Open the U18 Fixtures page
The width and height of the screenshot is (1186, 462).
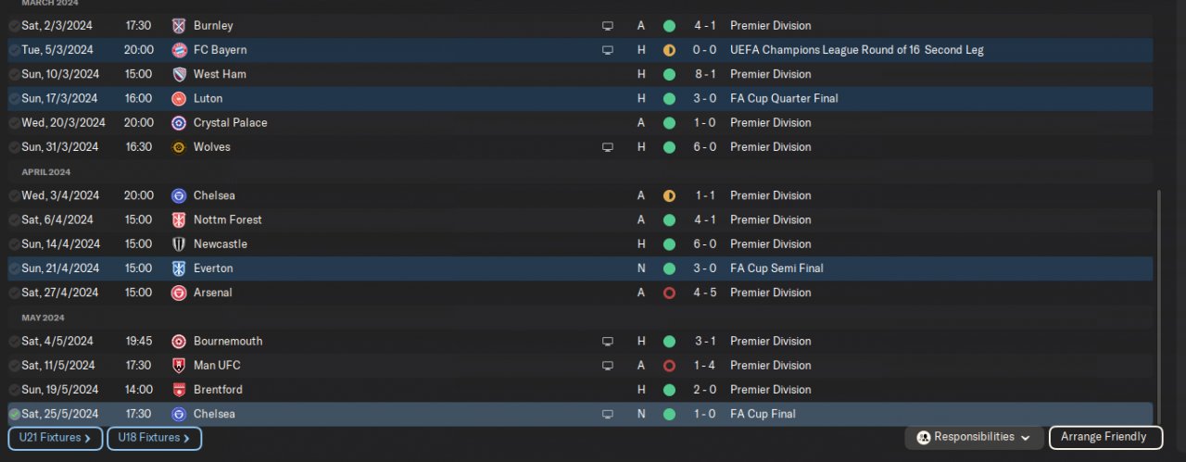click(154, 438)
